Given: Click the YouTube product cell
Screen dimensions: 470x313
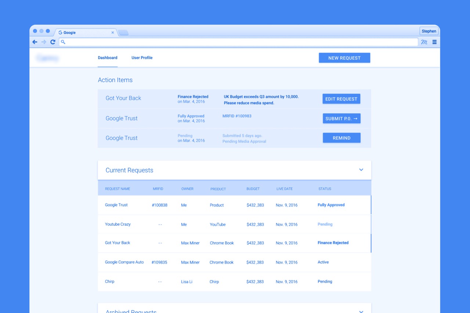Looking at the screenshot, I should click(x=218, y=225).
